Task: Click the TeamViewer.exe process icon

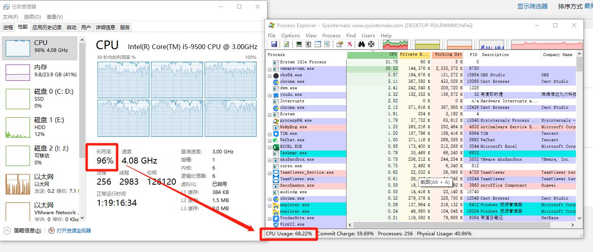Action: 276,179
